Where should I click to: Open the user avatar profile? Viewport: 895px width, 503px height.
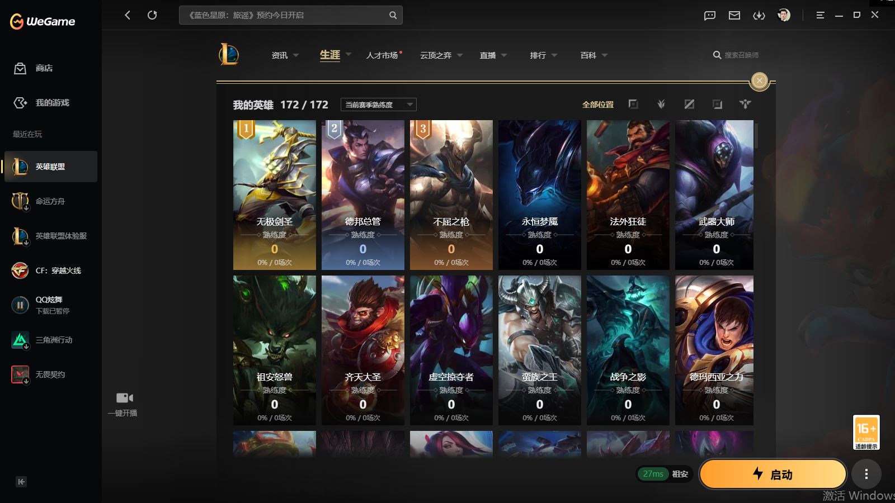pos(784,15)
